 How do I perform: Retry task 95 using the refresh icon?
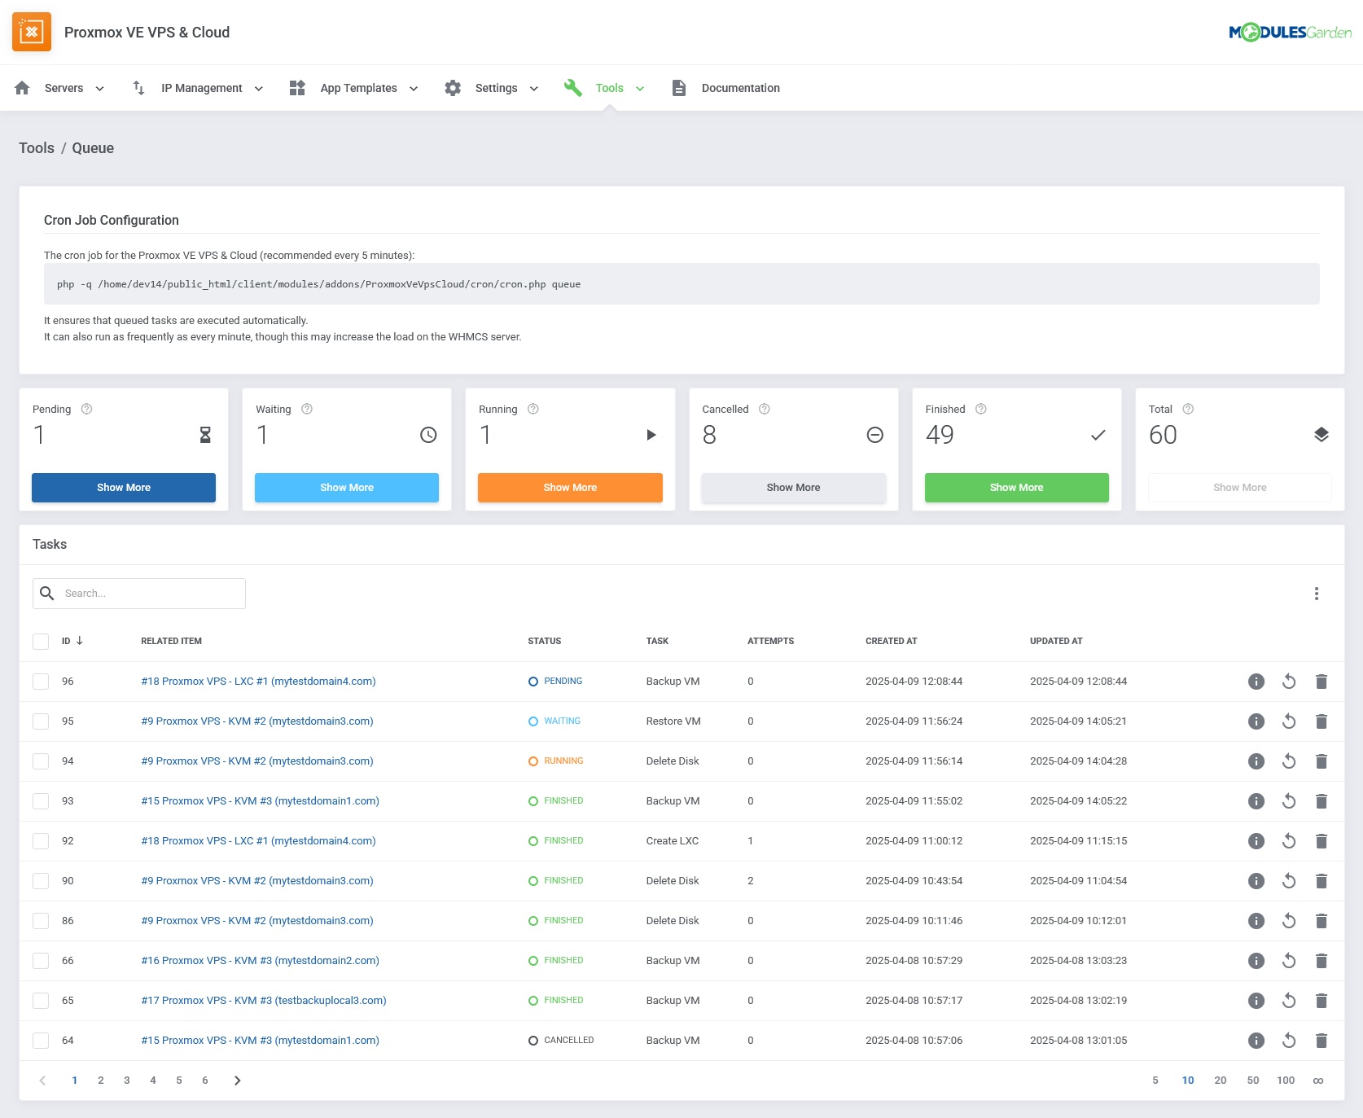[x=1289, y=721]
